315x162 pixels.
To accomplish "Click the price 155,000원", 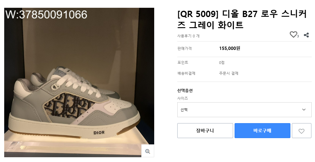I will pos(229,48).
